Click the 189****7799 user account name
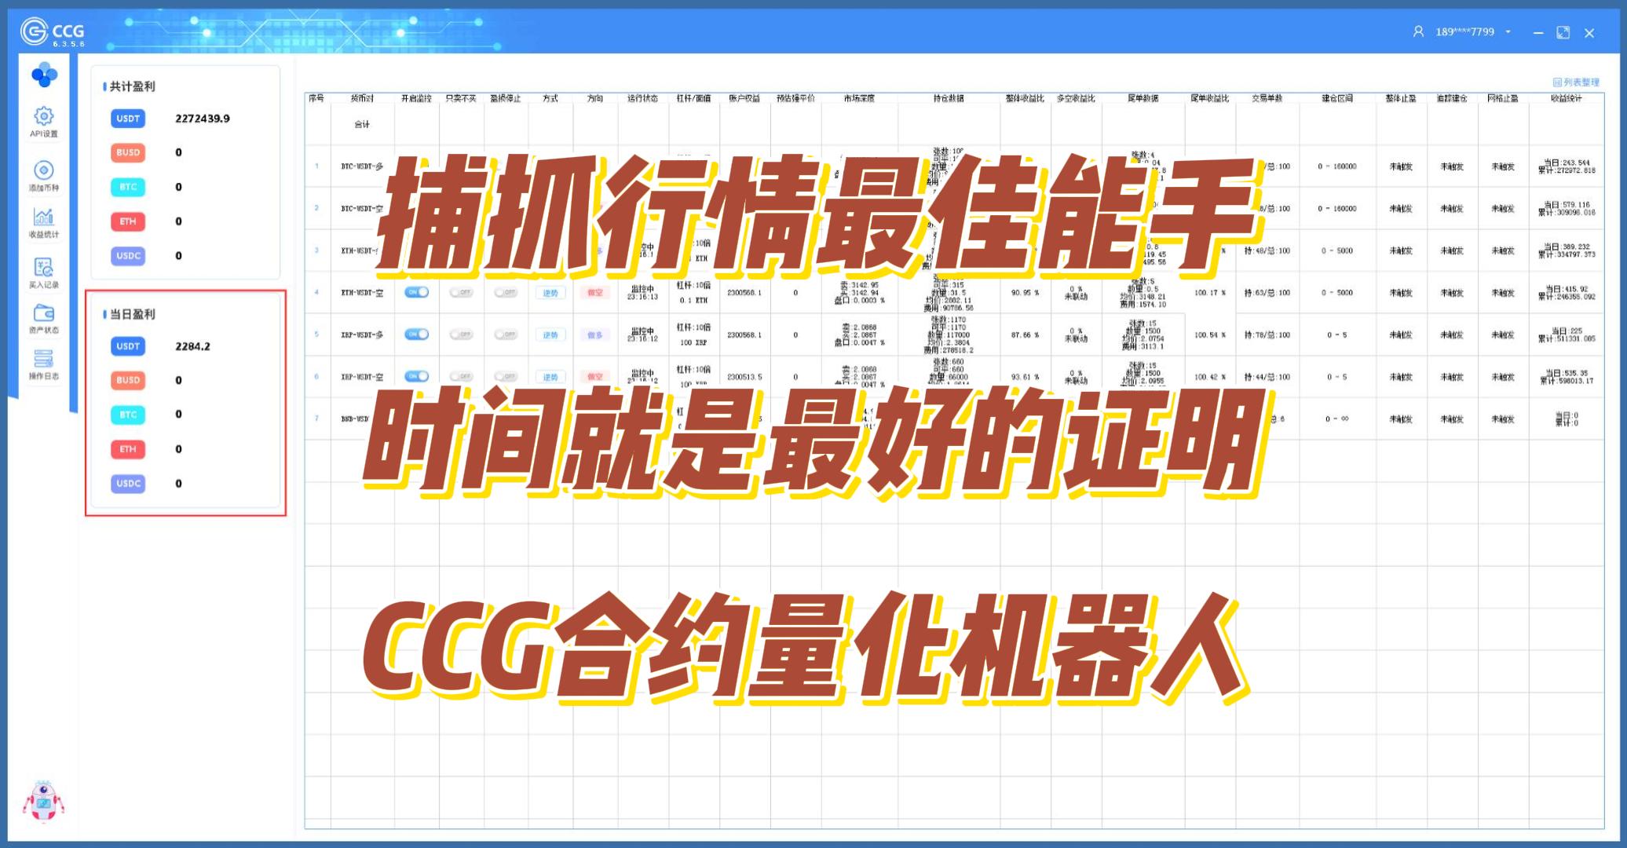Image resolution: width=1627 pixels, height=848 pixels. (1464, 32)
